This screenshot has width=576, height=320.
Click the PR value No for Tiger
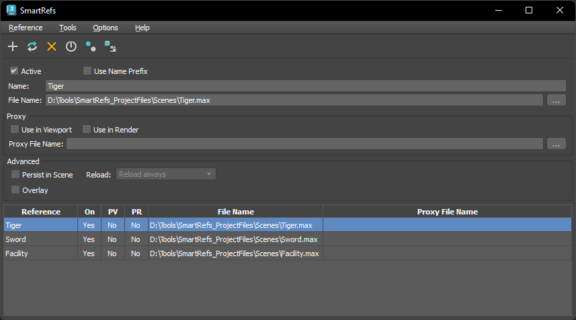pos(136,225)
